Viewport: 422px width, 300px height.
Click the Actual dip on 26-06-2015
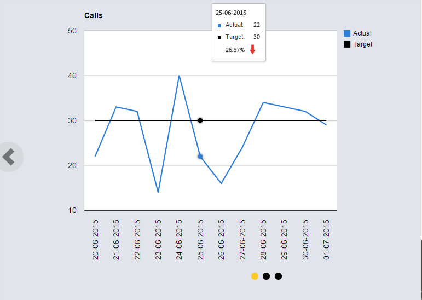pyautogui.click(x=221, y=183)
